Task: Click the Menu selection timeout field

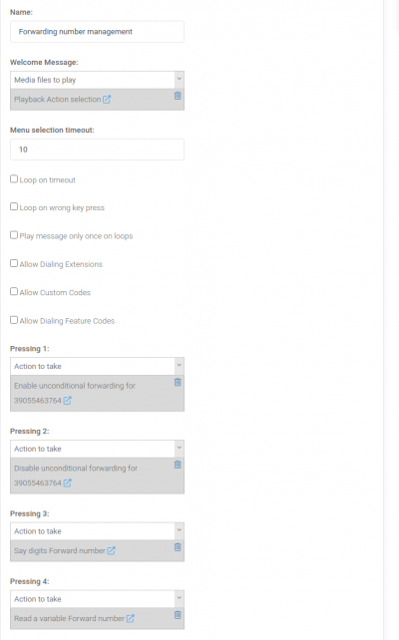Action: pyautogui.click(x=97, y=150)
